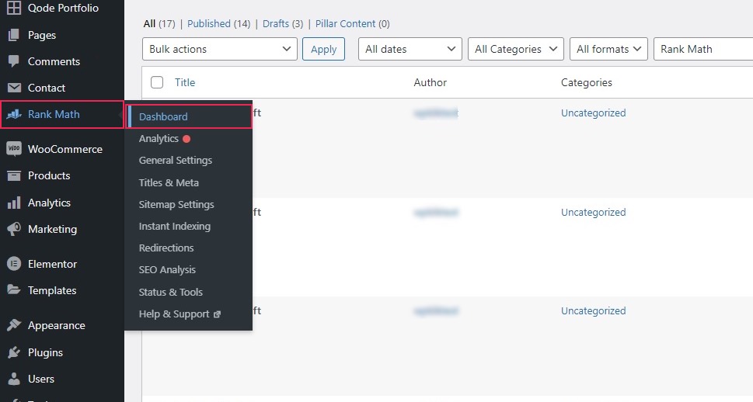This screenshot has height=402, width=753.
Task: Click the Appearance paintbrush icon
Action: (14, 324)
